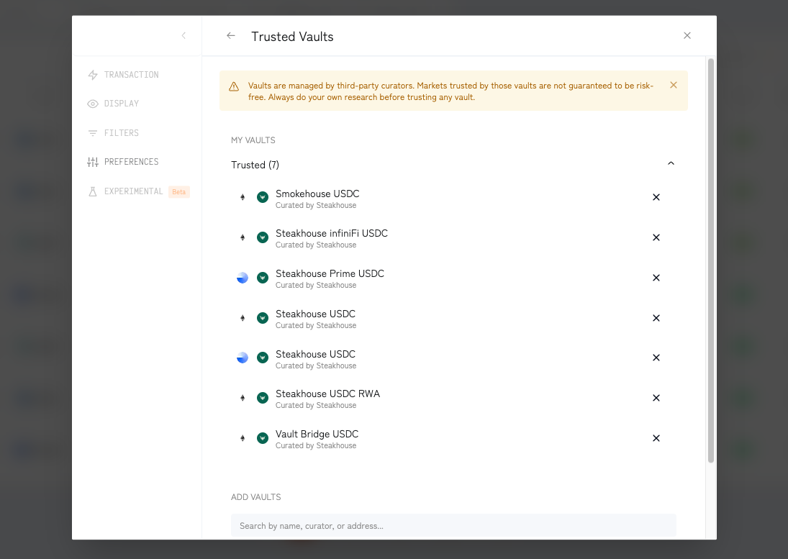Click the Ethereum chain icon for Steakhouse infiniFi USDC

click(243, 237)
